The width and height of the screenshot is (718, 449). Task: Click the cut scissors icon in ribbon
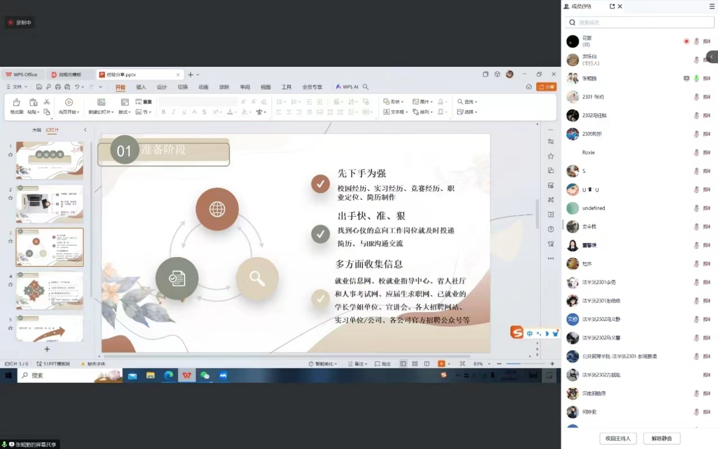(x=46, y=102)
